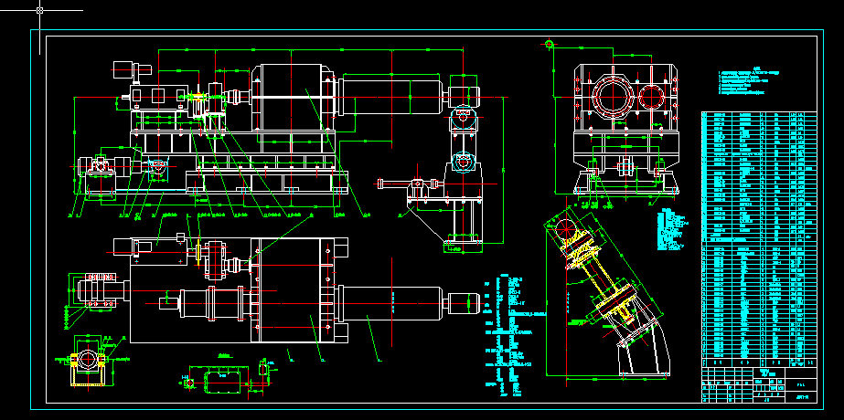Screen dimensions: 844x420
Task: Select the bearing block at left of plan view
Action: [100, 291]
